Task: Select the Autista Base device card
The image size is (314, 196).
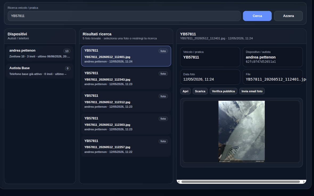Action: pos(40,71)
